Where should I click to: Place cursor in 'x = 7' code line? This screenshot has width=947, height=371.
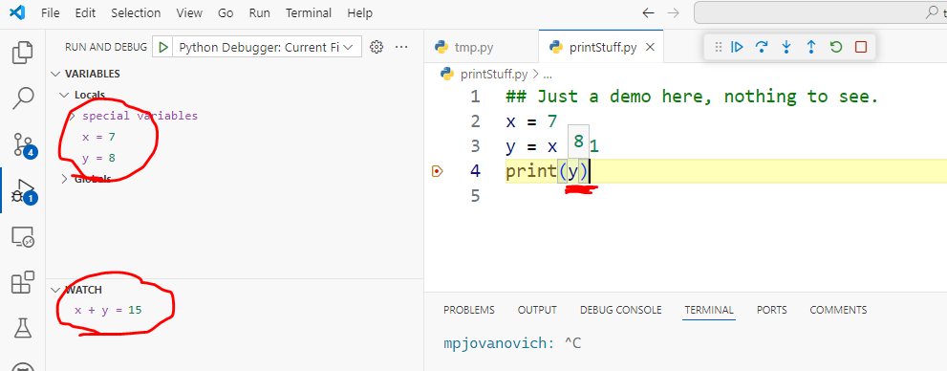coord(531,121)
